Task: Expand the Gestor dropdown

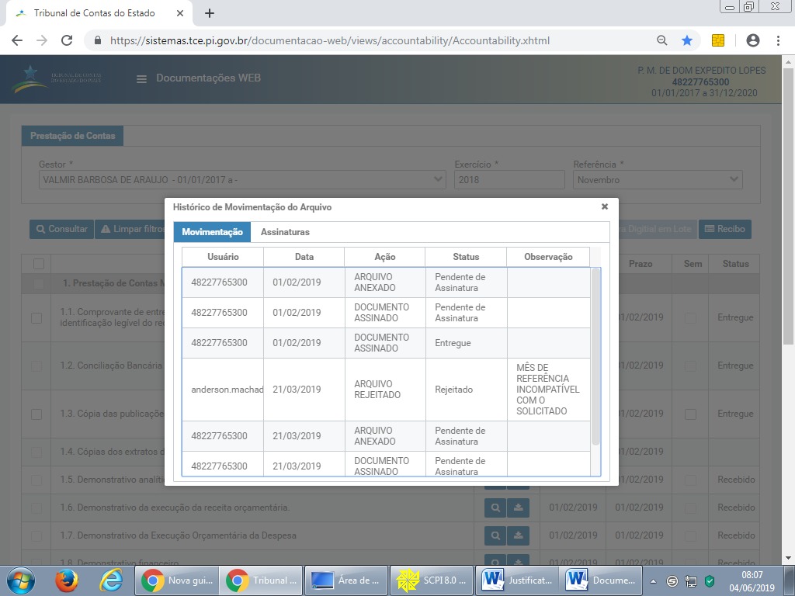Action: 241,180
